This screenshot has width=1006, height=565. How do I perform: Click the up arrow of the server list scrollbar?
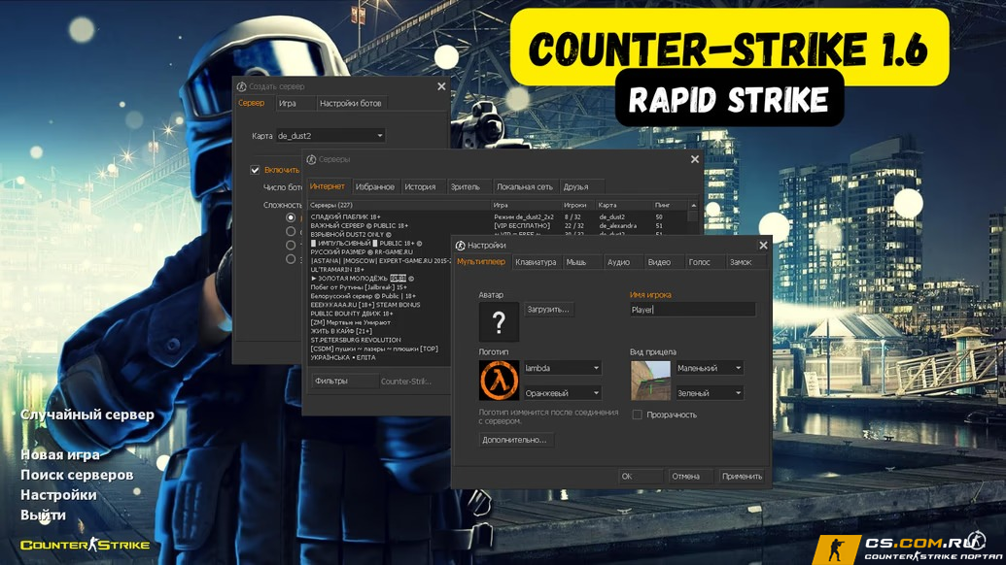693,205
